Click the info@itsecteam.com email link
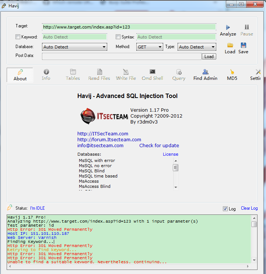Viewport: 266px width, 274px height. pos(100,146)
